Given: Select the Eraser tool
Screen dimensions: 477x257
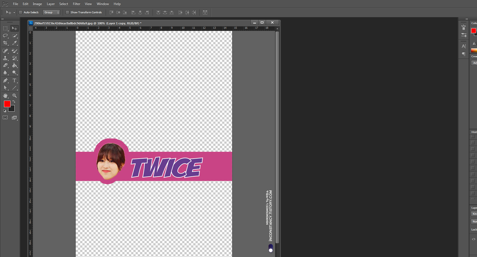Looking at the screenshot, I should click(x=5, y=65).
